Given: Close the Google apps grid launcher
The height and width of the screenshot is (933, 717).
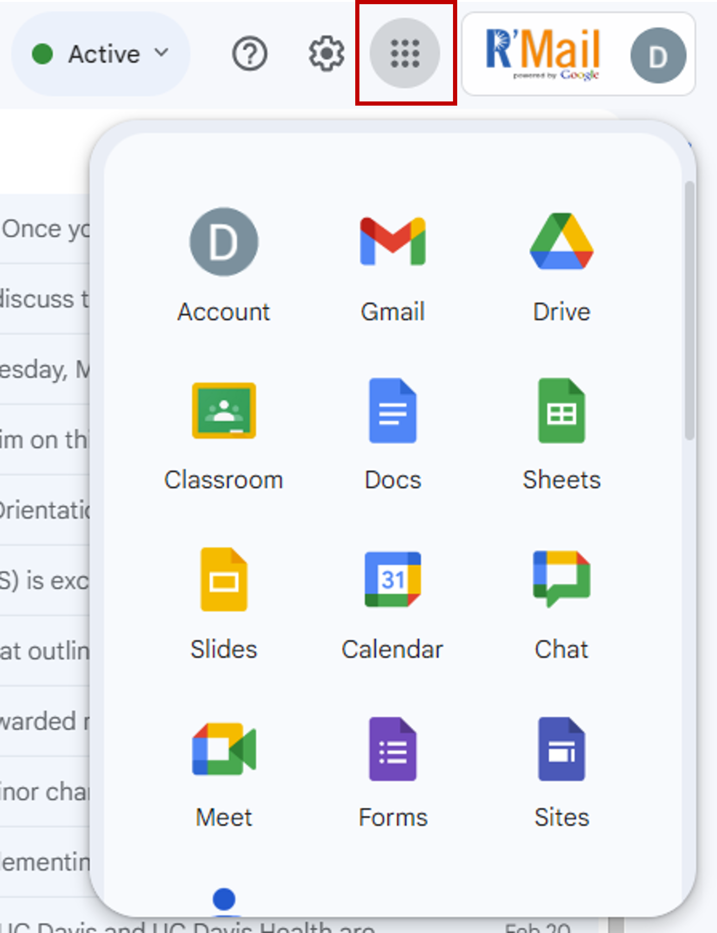Looking at the screenshot, I should pos(405,54).
